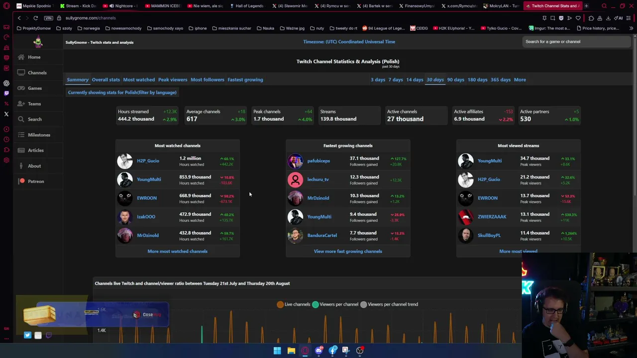The width and height of the screenshot is (637, 358).
Task: Open the iphone bookmarks folder
Action: point(198,28)
